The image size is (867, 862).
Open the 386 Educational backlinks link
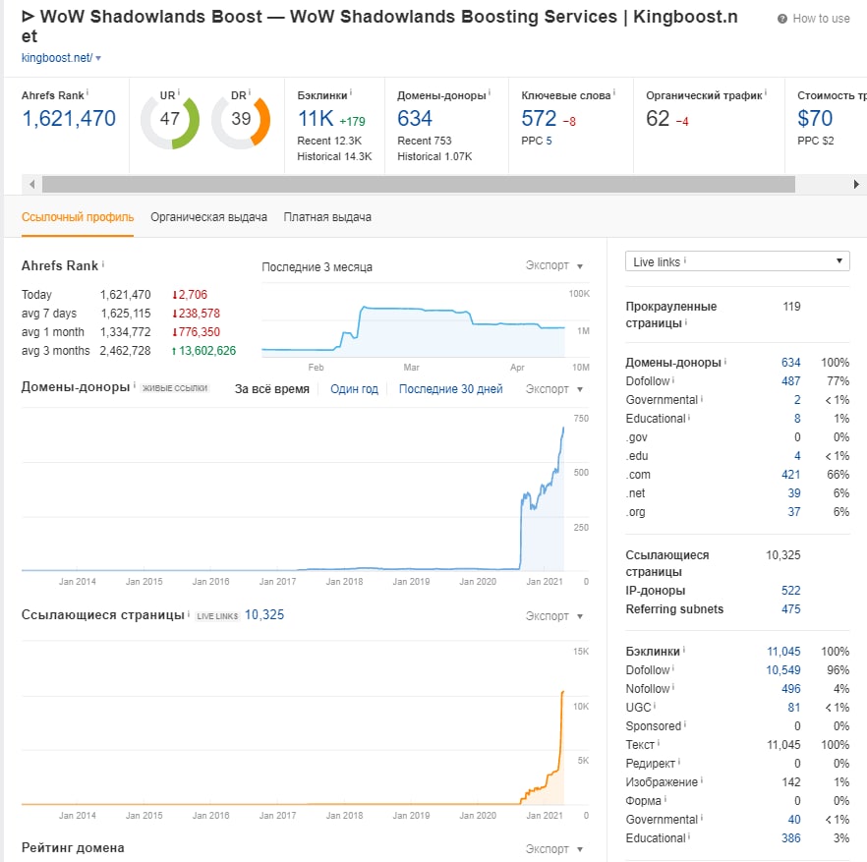pyautogui.click(x=790, y=838)
